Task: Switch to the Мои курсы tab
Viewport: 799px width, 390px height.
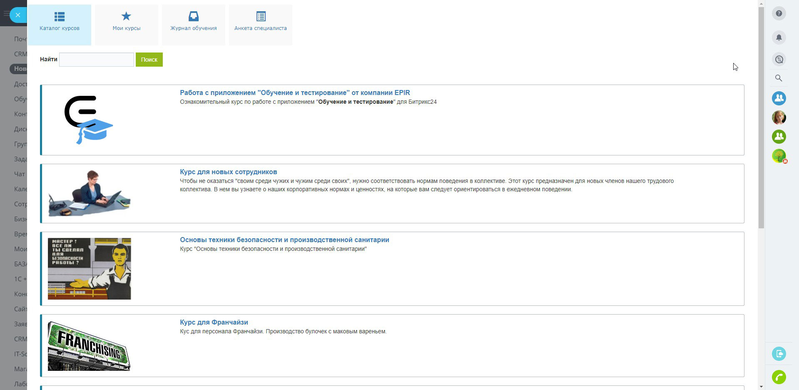Action: pos(127,25)
